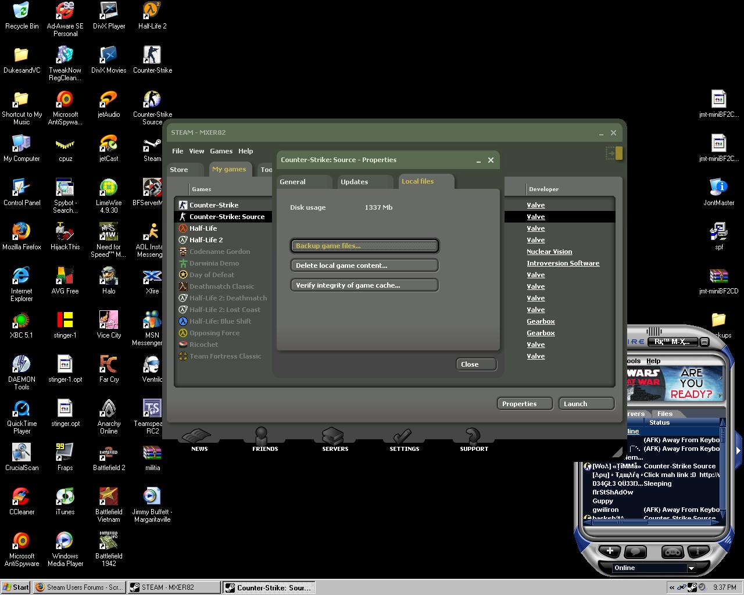Image resolution: width=744 pixels, height=595 pixels.
Task: Select the CCleaner desktop icon
Action: pos(22,501)
